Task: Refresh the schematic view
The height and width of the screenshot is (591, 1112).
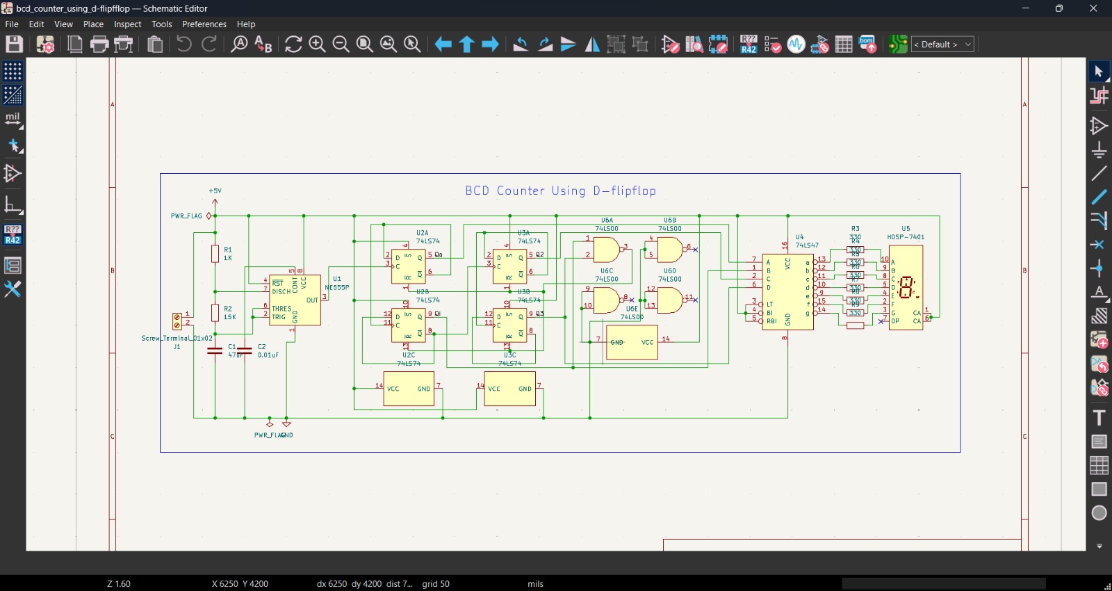Action: (x=293, y=44)
